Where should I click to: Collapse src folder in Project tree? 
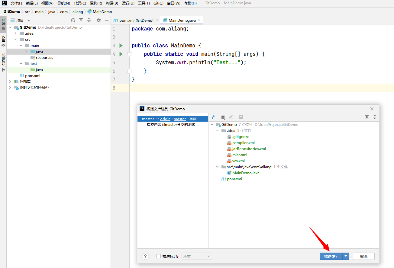[x=15, y=40]
